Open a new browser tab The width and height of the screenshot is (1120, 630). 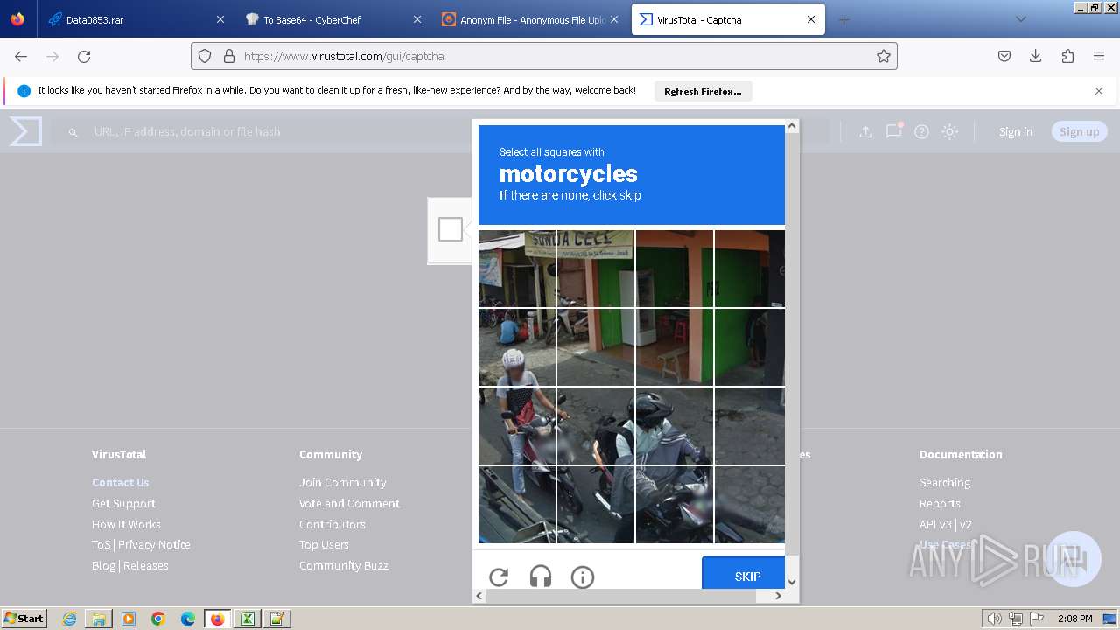coord(843,19)
